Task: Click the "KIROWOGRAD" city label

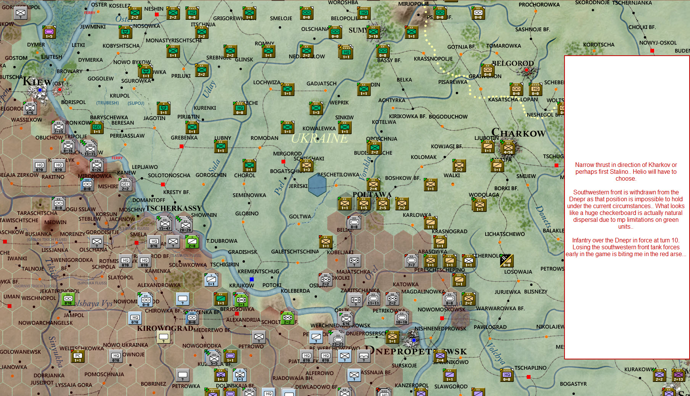Action: click(165, 328)
